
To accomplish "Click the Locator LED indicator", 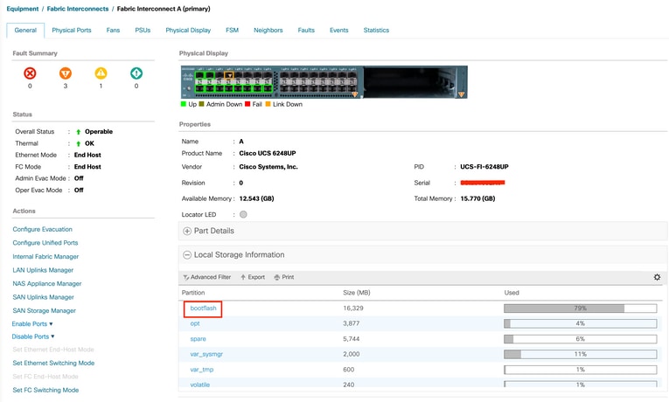I will tap(243, 214).
